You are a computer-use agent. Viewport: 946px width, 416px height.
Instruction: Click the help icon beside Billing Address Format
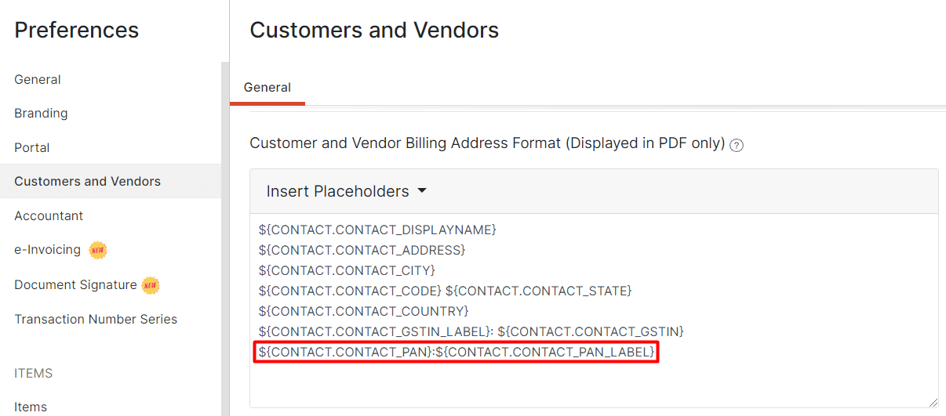(x=737, y=145)
